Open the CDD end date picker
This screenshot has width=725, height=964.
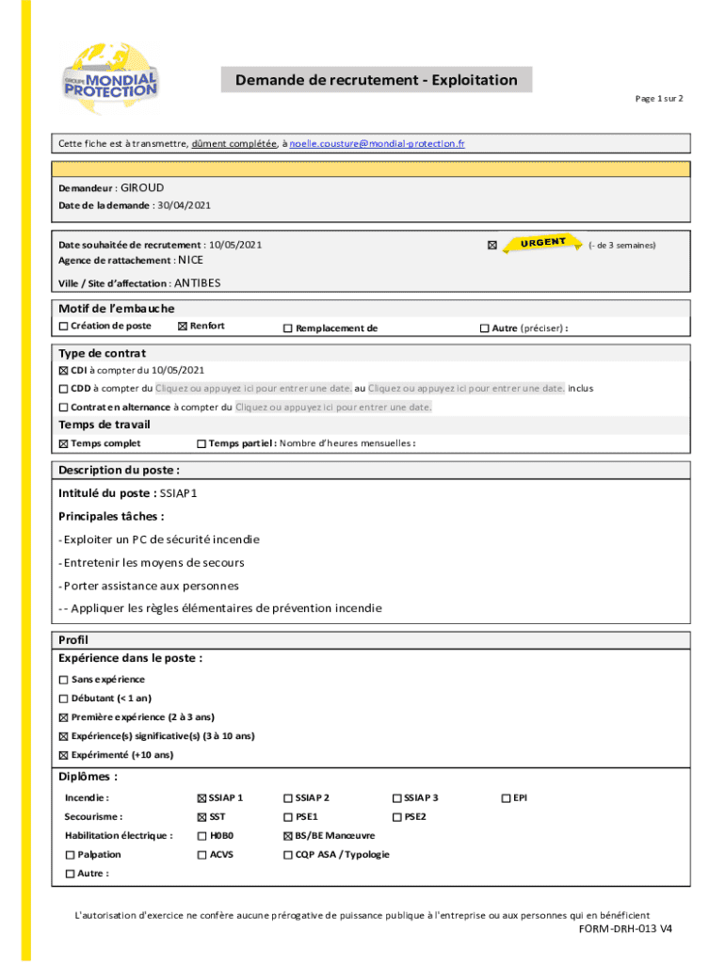click(x=466, y=388)
